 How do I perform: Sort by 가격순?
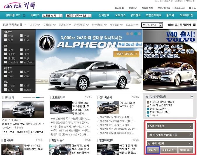tap(35, 25)
